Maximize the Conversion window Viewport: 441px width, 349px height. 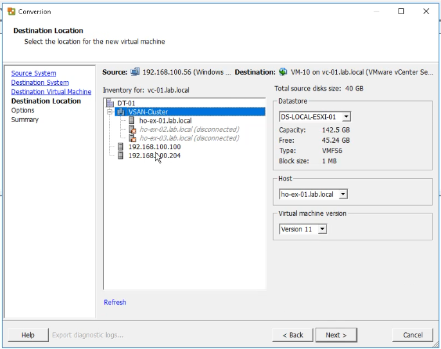pos(401,12)
